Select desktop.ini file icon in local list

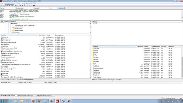point(1,37)
